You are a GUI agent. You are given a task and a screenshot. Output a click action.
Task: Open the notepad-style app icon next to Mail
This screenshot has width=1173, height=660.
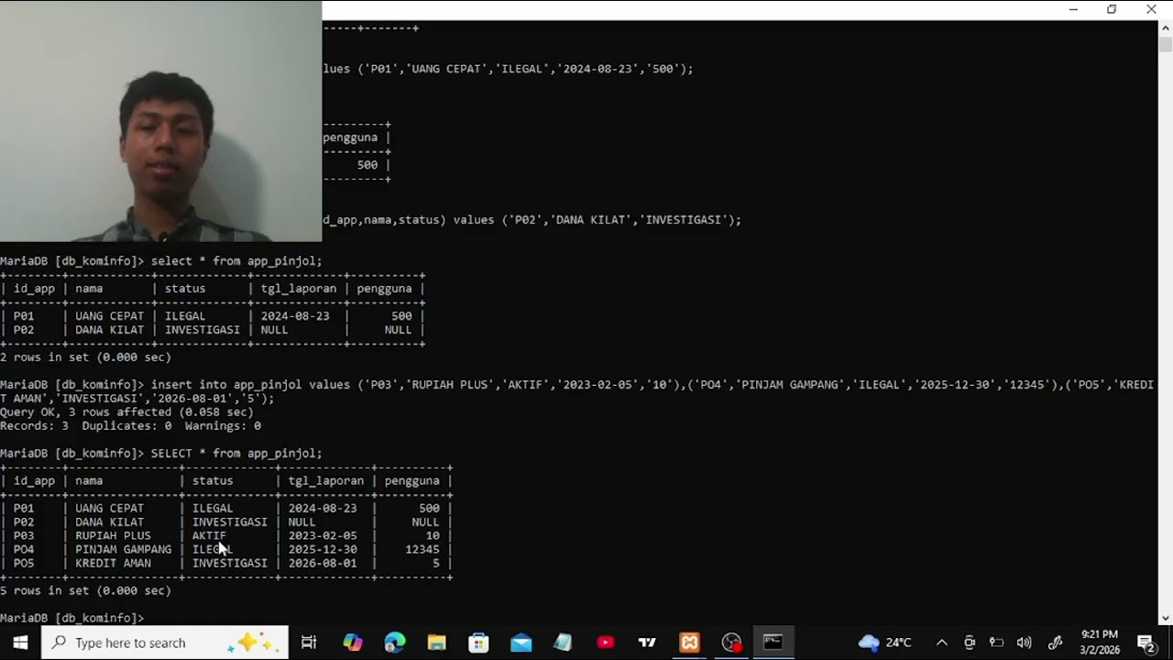(563, 643)
